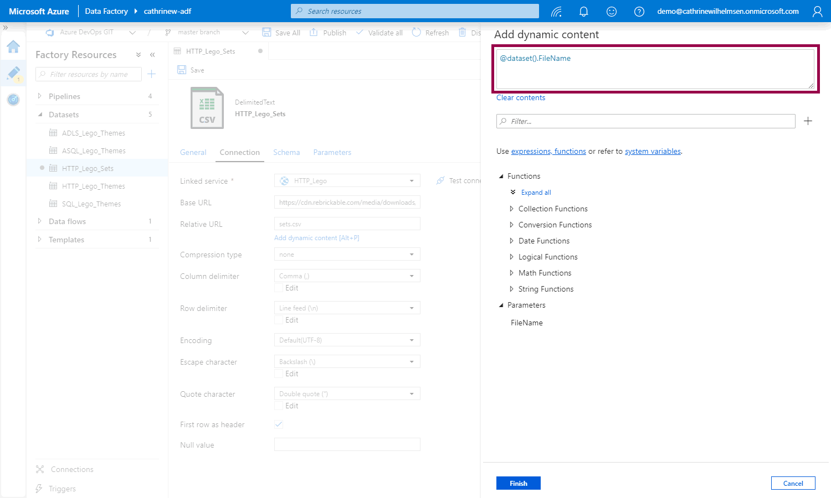Switch to the Schema tab
The width and height of the screenshot is (831, 498).
coord(286,152)
